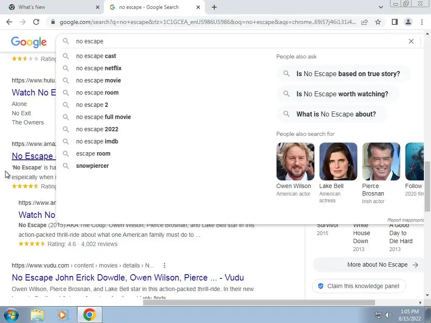Click the browser back arrow
431x323 pixels.
tap(9, 22)
